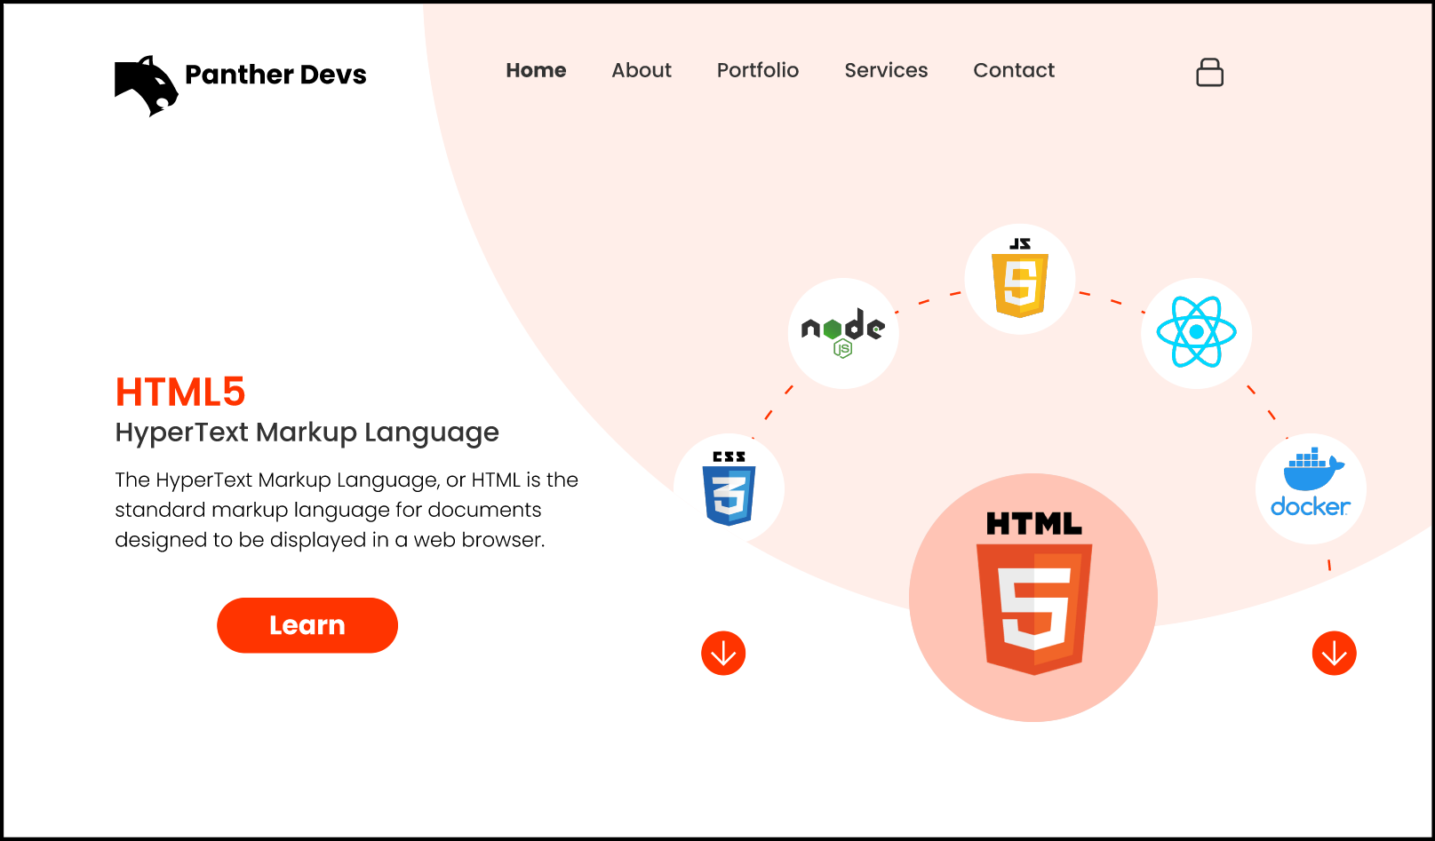1435x841 pixels.
Task: Select the React atom icon
Action: [x=1196, y=332]
